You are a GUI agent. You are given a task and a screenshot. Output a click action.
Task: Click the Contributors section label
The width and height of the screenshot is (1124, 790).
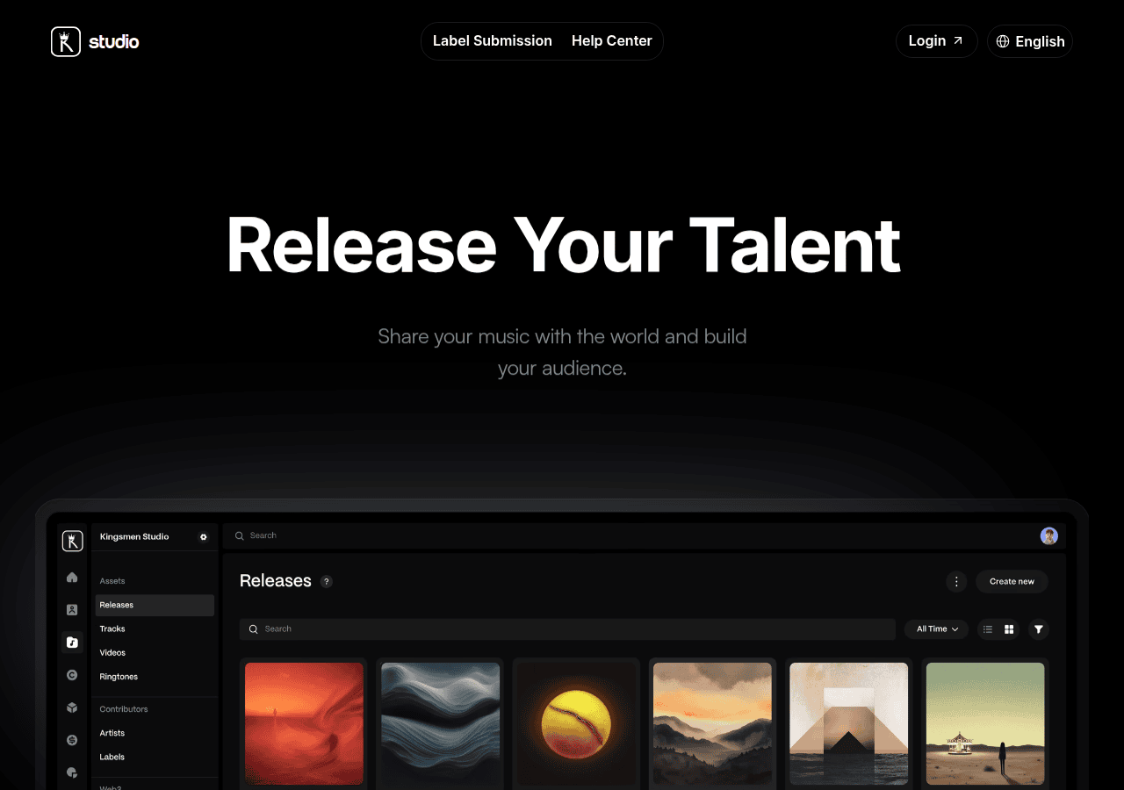coord(124,709)
